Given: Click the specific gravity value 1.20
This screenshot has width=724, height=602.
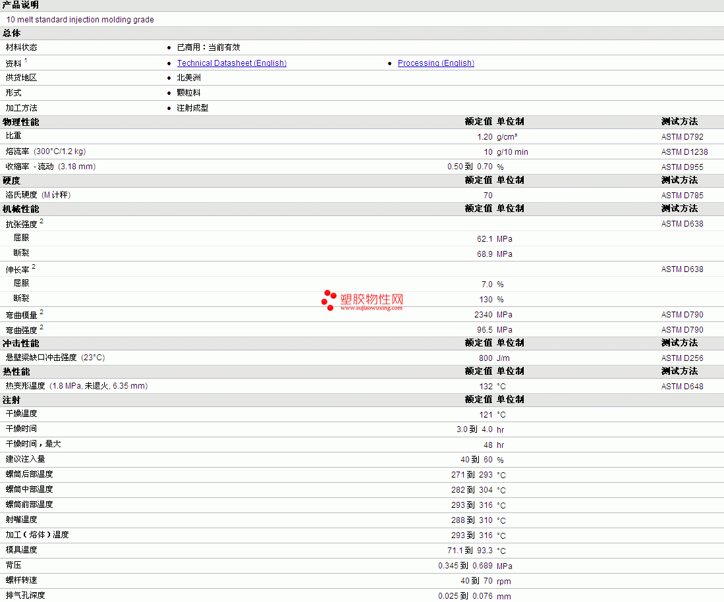Looking at the screenshot, I should [485, 136].
